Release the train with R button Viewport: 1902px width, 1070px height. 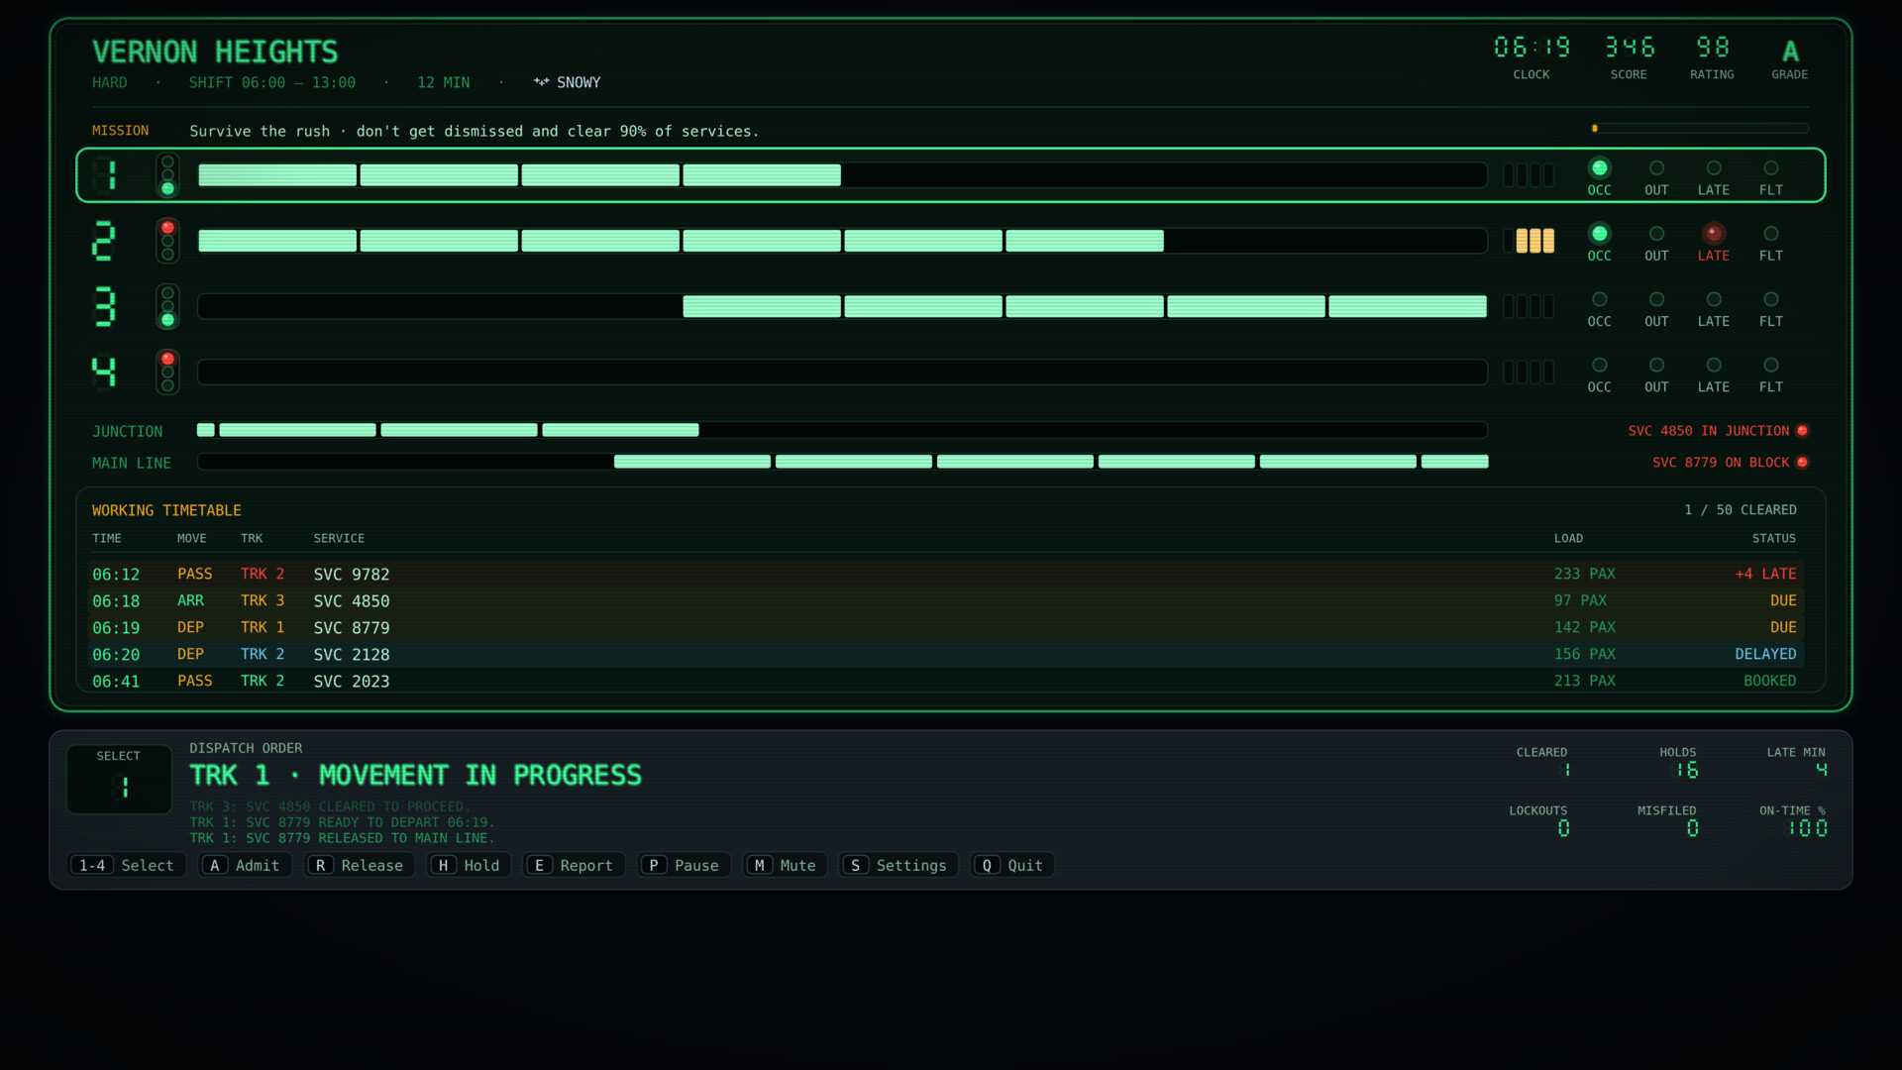pyautogui.click(x=360, y=866)
